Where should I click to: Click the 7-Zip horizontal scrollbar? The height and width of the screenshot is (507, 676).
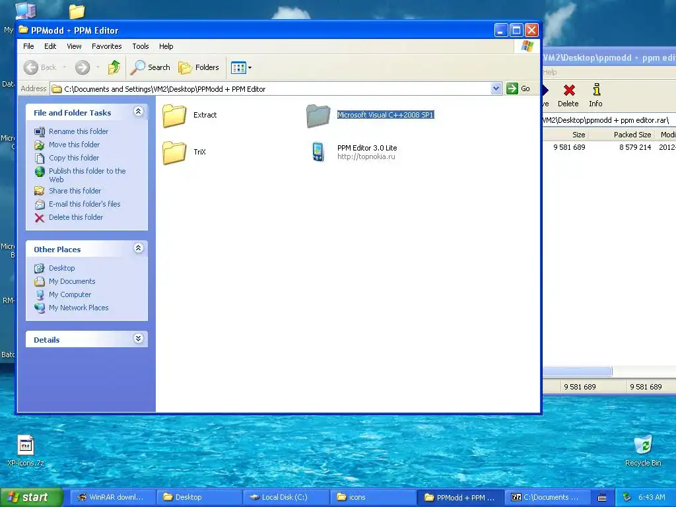point(577,371)
